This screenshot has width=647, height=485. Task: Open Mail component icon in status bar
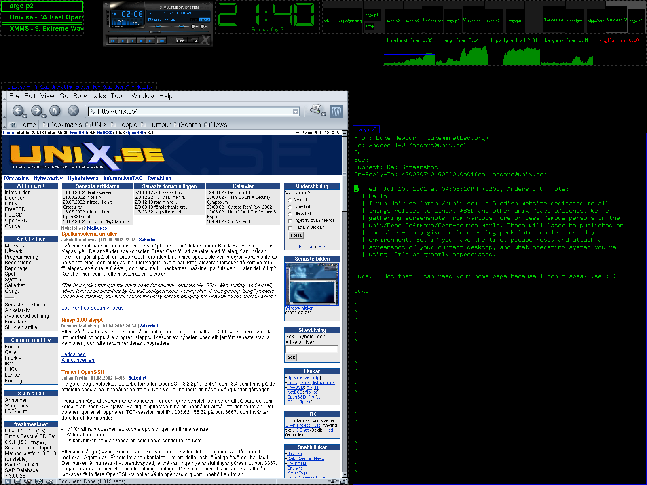(x=17, y=481)
